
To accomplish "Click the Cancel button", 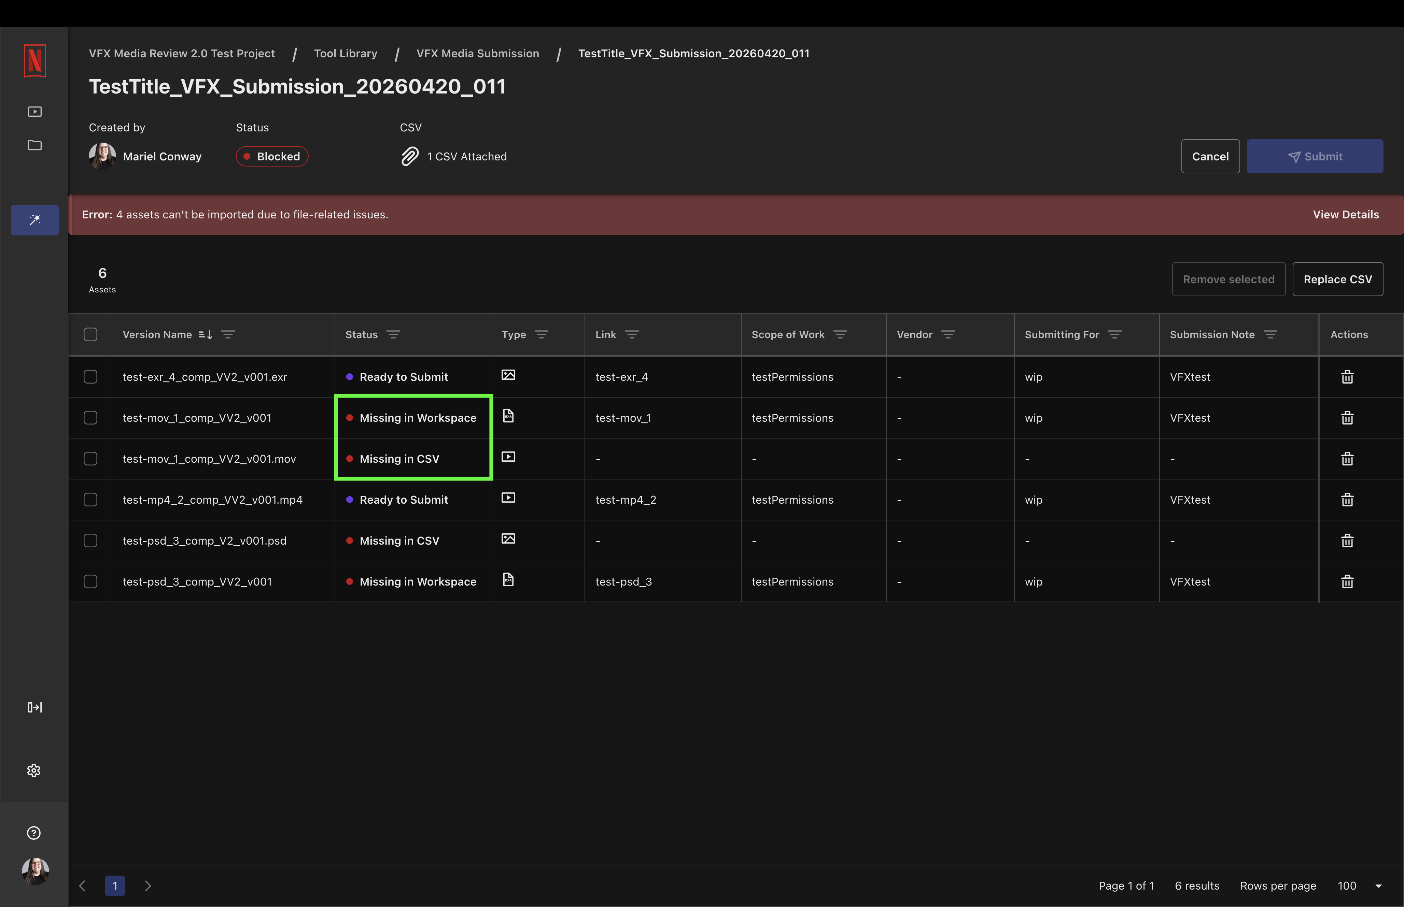I will [1210, 156].
